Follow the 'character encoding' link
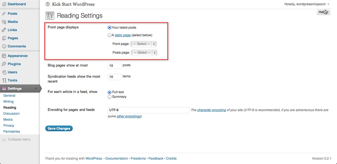The width and height of the screenshot is (337, 164). pos(211,110)
